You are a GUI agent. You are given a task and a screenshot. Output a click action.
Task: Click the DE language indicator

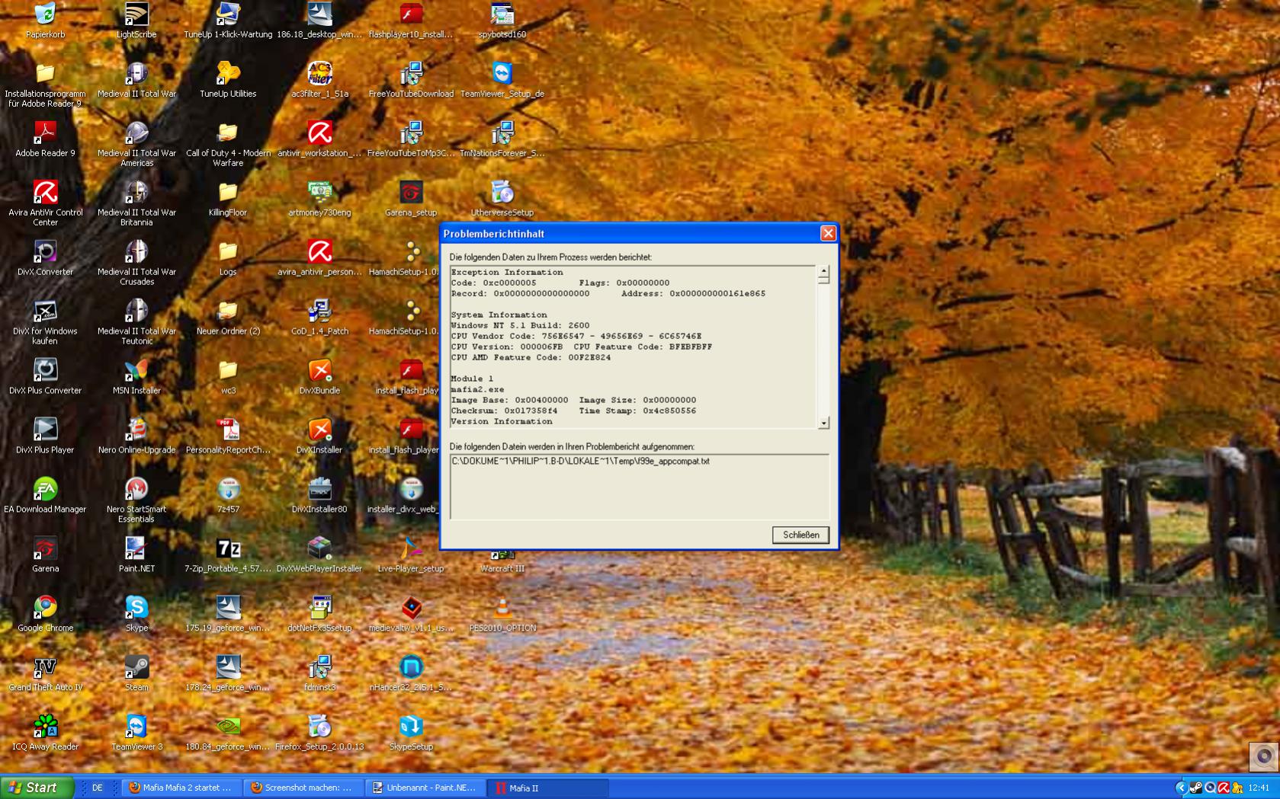pyautogui.click(x=97, y=788)
